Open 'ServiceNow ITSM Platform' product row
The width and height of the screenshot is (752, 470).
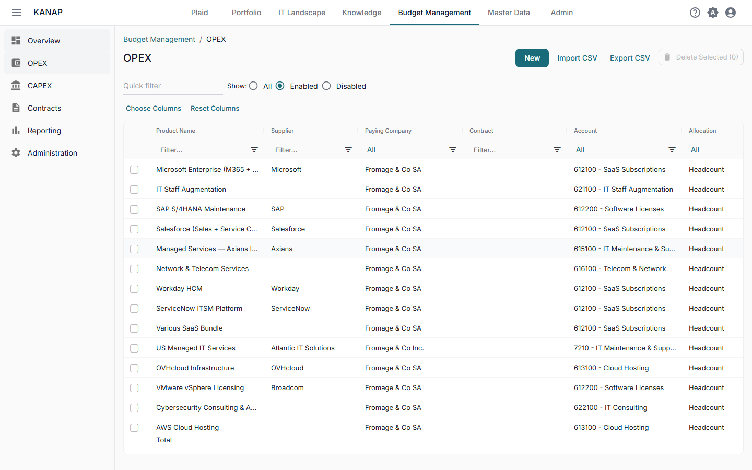point(199,309)
